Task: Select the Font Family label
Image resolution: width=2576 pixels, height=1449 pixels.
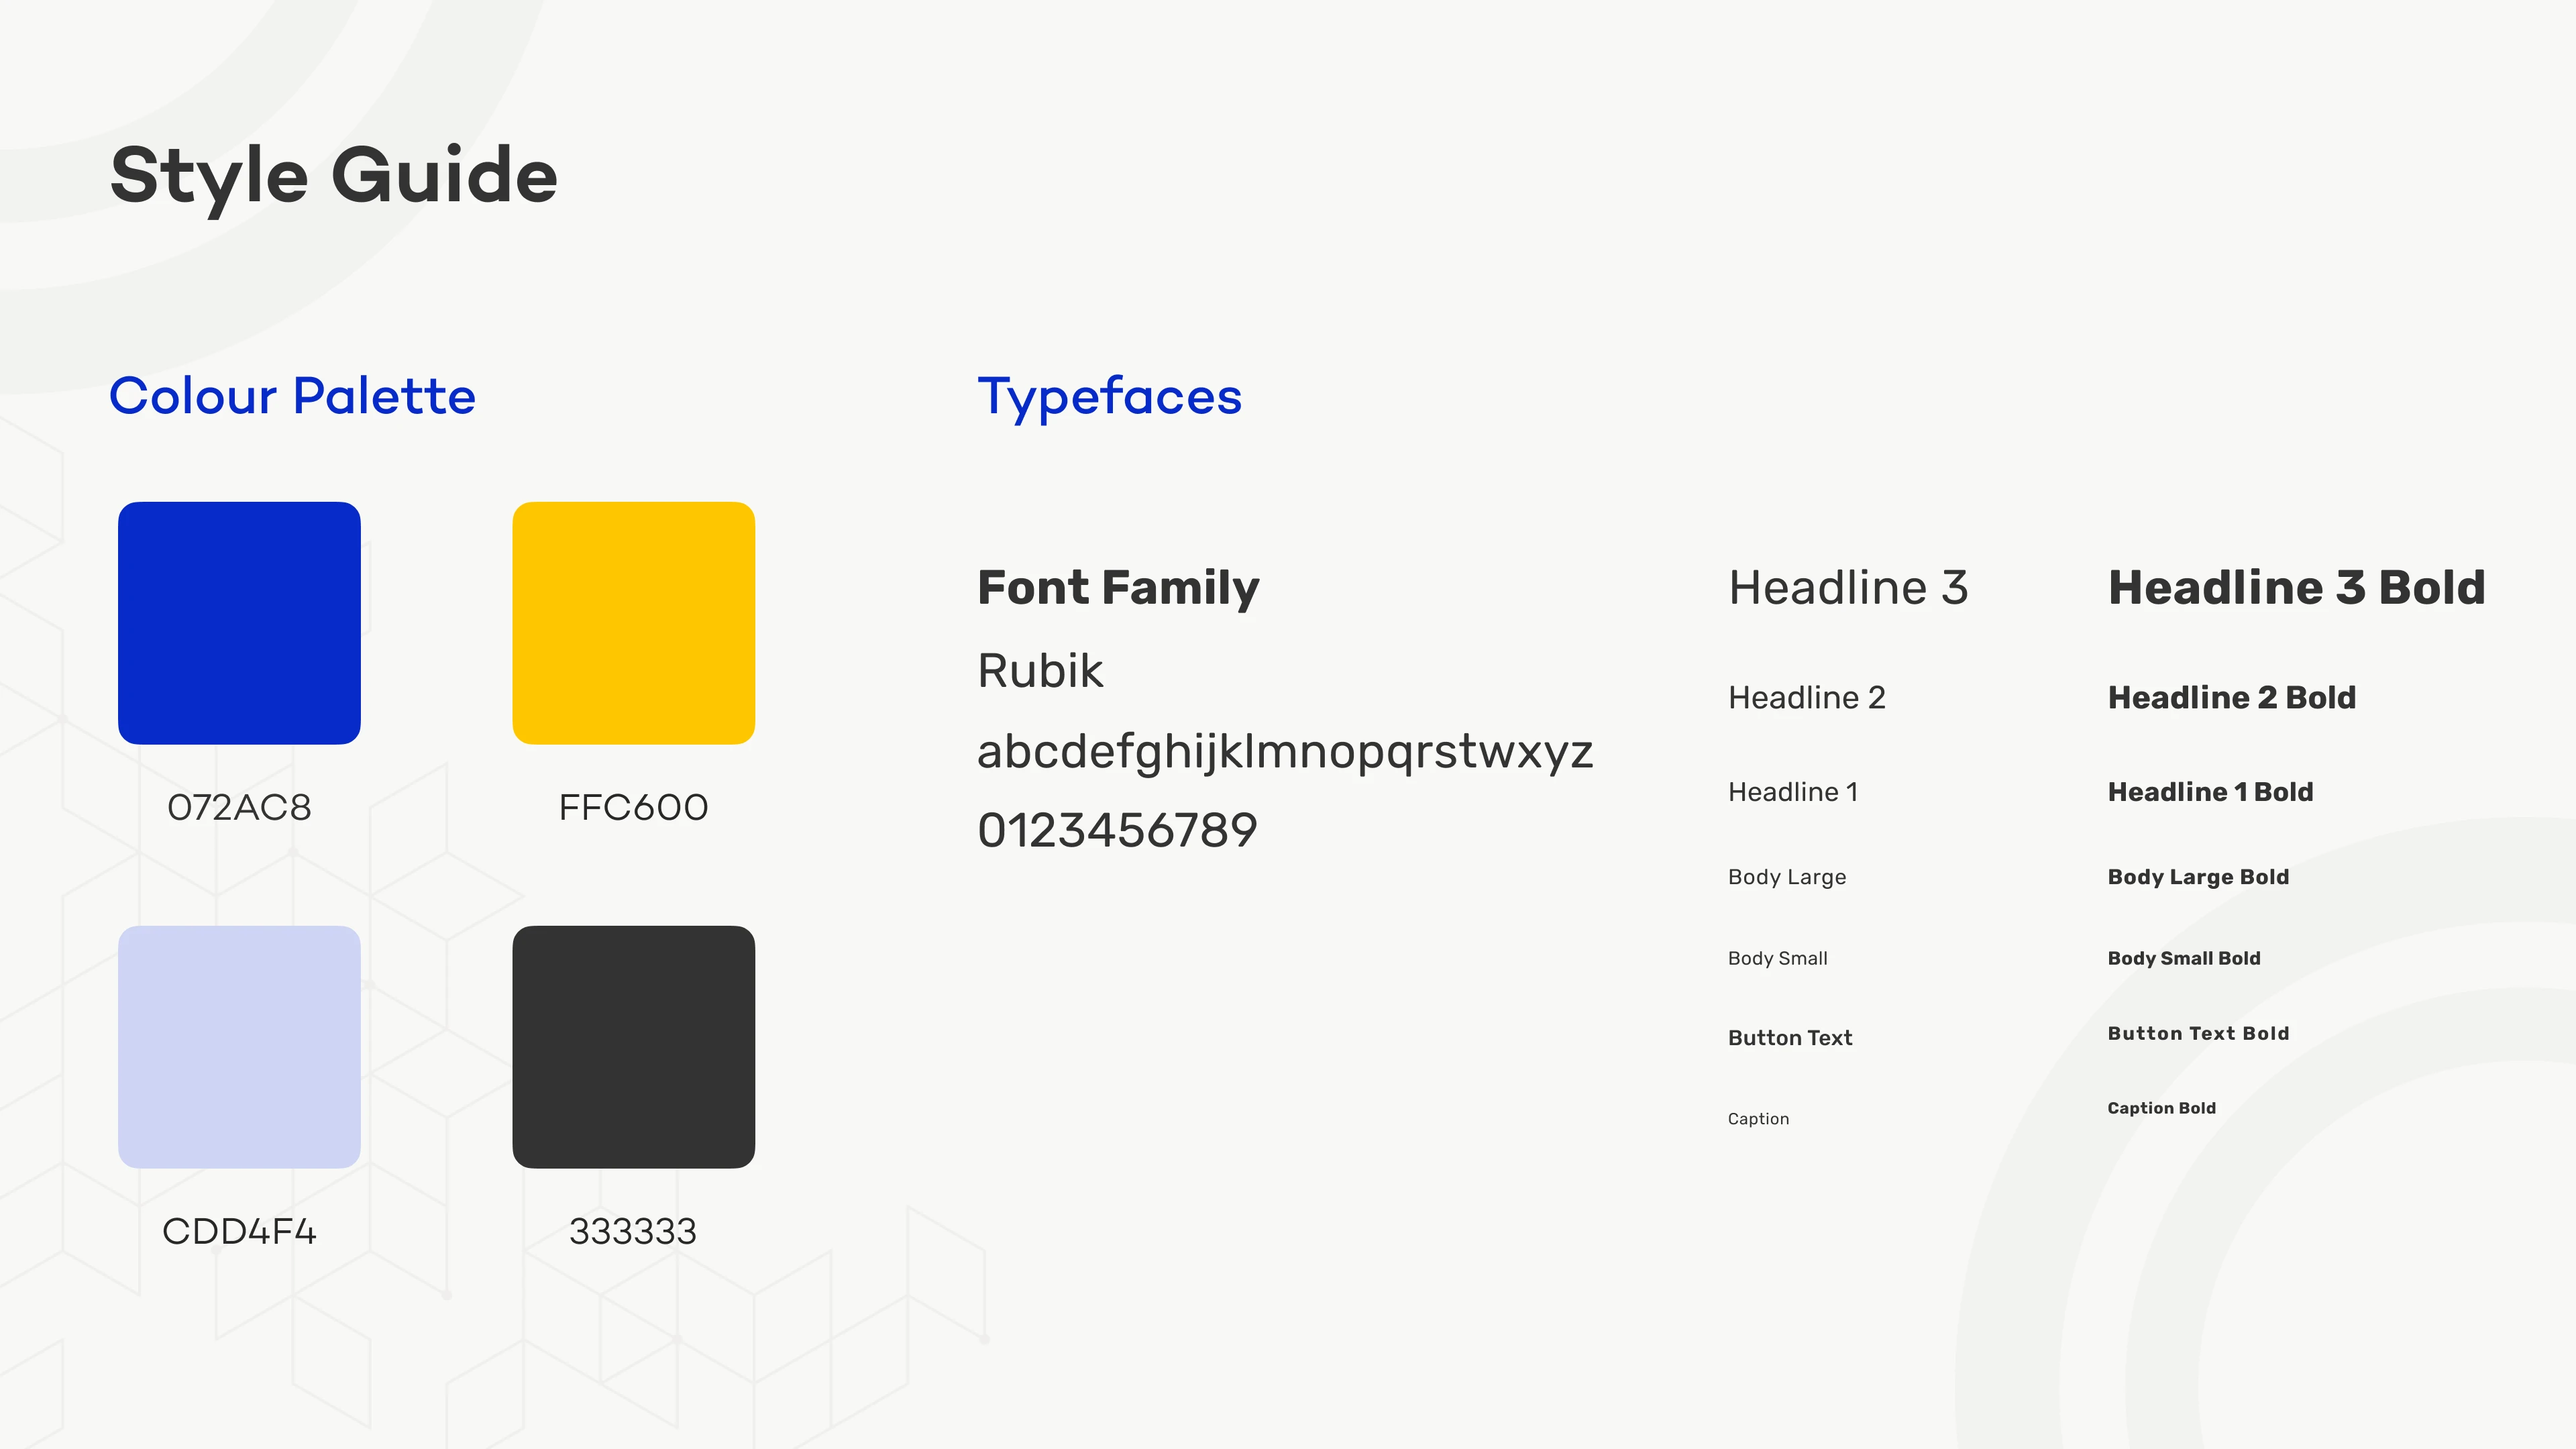Action: 1117,587
